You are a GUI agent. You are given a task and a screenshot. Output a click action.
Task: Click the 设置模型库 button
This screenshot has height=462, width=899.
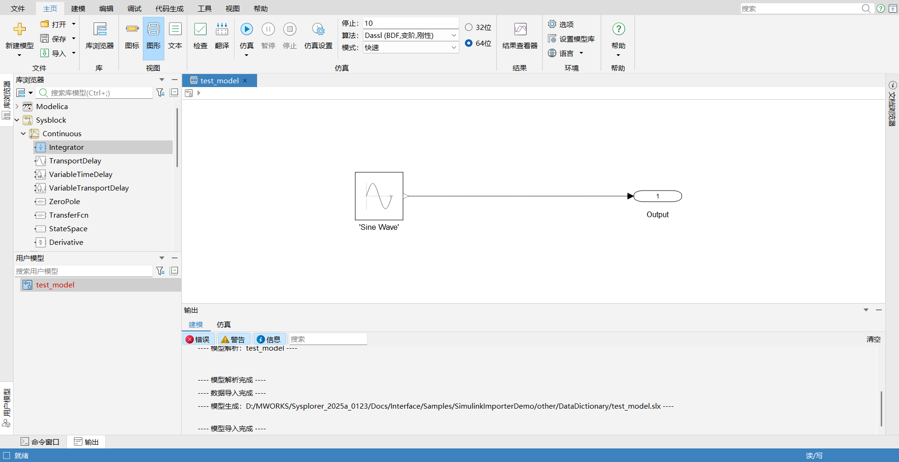point(572,39)
